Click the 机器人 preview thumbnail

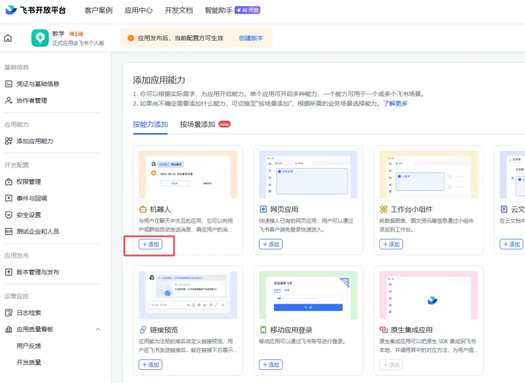click(x=188, y=175)
